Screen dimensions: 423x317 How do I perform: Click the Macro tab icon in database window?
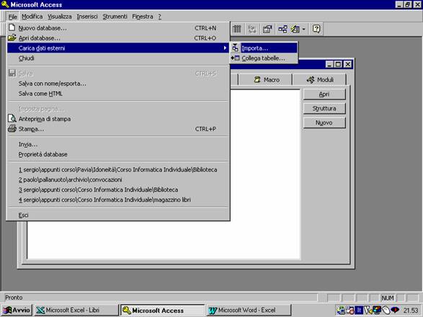tap(257, 79)
